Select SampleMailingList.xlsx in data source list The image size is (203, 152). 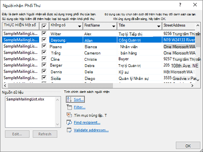(25, 99)
